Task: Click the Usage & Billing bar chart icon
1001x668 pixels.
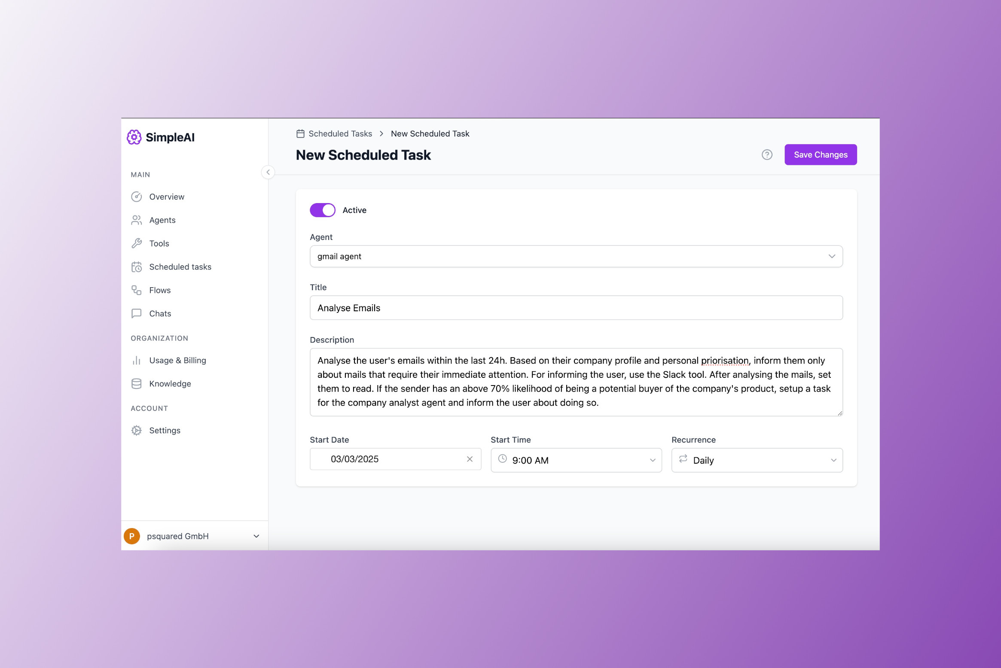Action: coord(136,360)
